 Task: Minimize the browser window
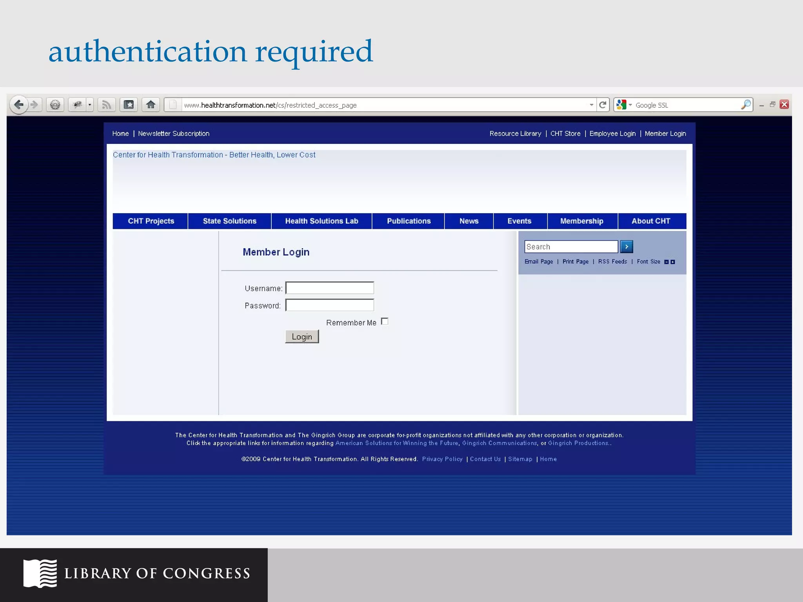pos(761,105)
